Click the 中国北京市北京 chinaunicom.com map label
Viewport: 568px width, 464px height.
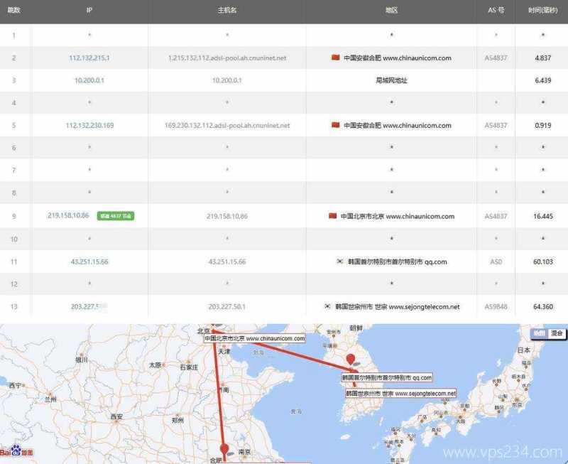coord(253,339)
